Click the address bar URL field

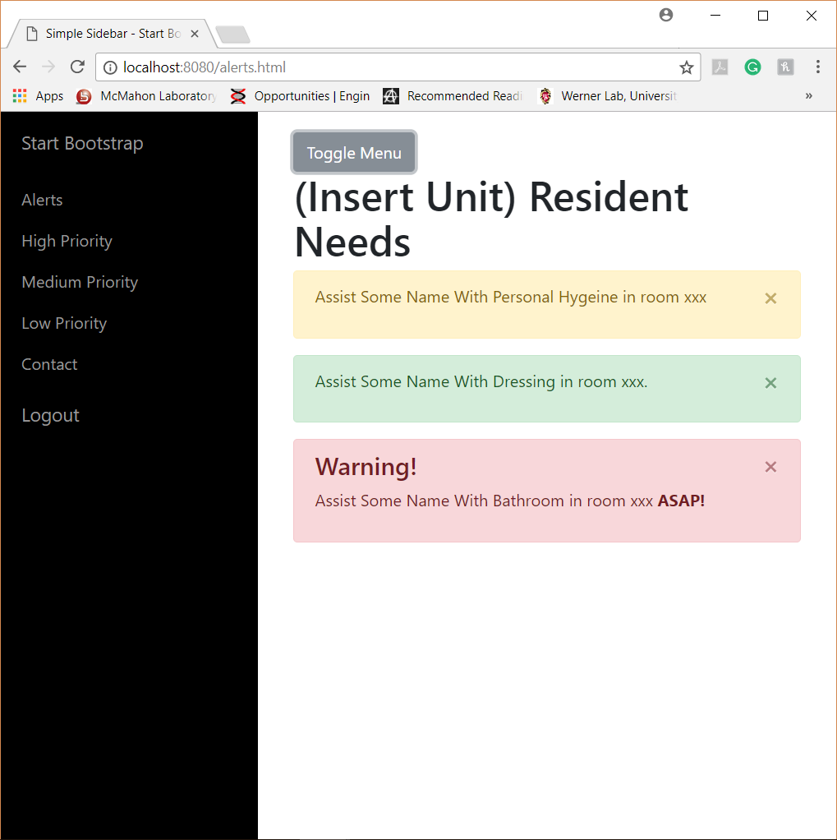[398, 67]
